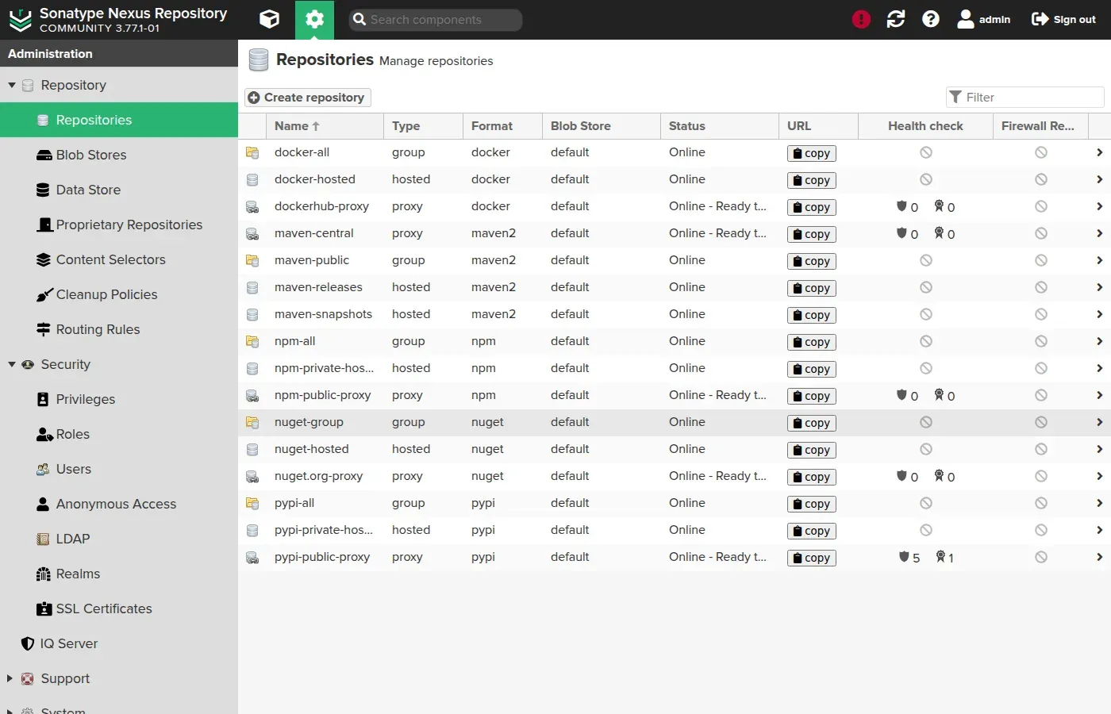Copy URL of docker-all repository
Viewport: 1111px width, 714px height.
tap(811, 153)
